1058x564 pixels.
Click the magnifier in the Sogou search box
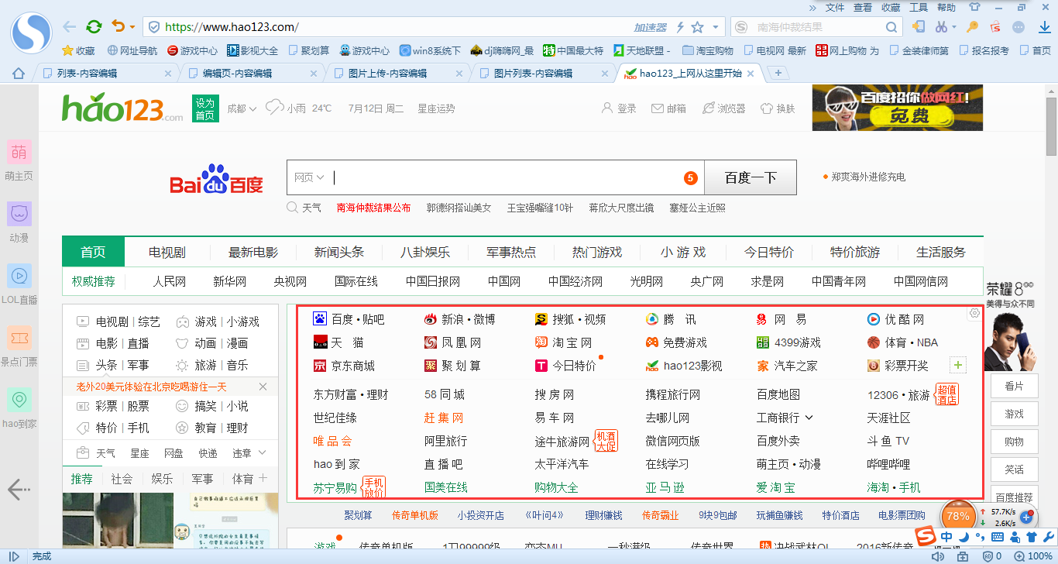click(893, 27)
